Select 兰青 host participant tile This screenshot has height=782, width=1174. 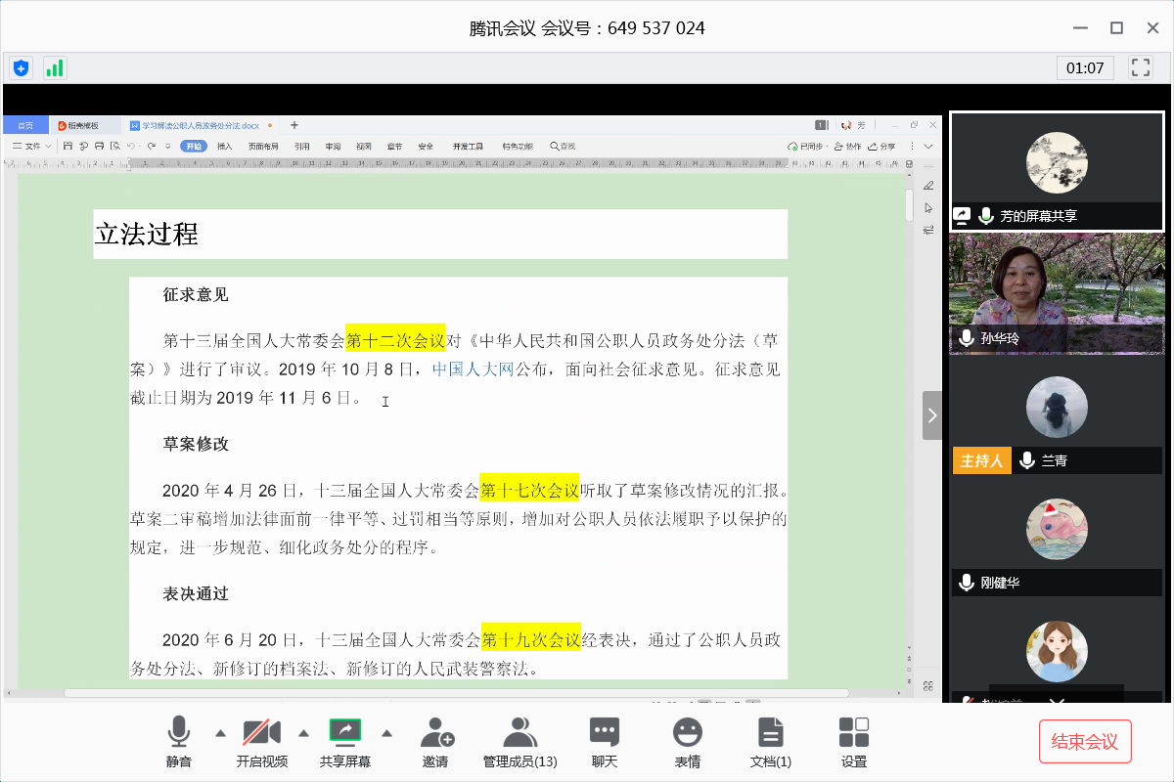click(1057, 415)
